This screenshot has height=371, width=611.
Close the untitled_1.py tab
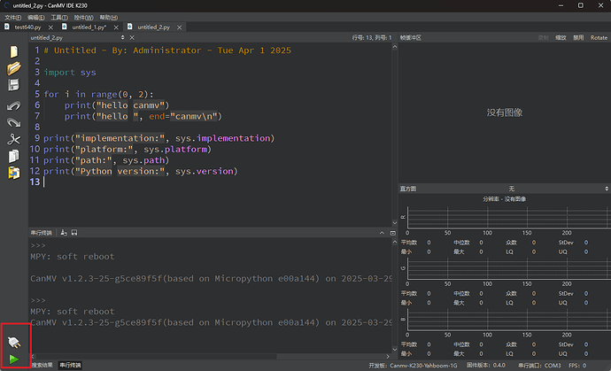[114, 27]
